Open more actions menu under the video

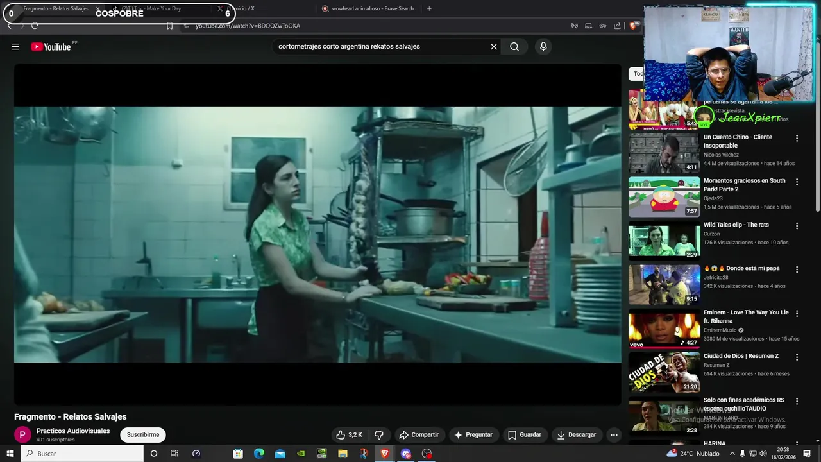coord(614,435)
